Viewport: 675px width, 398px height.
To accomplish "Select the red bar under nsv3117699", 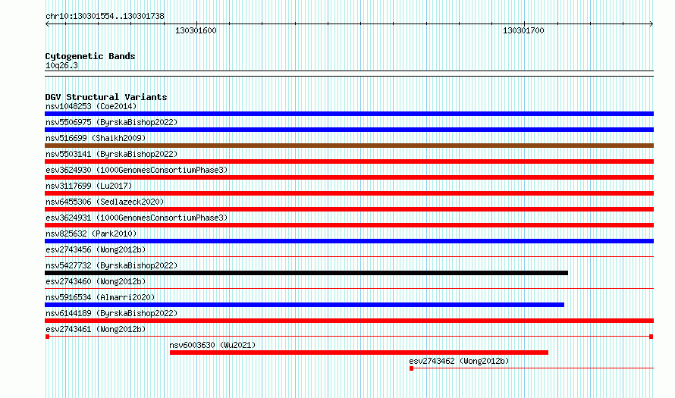I will point(349,193).
